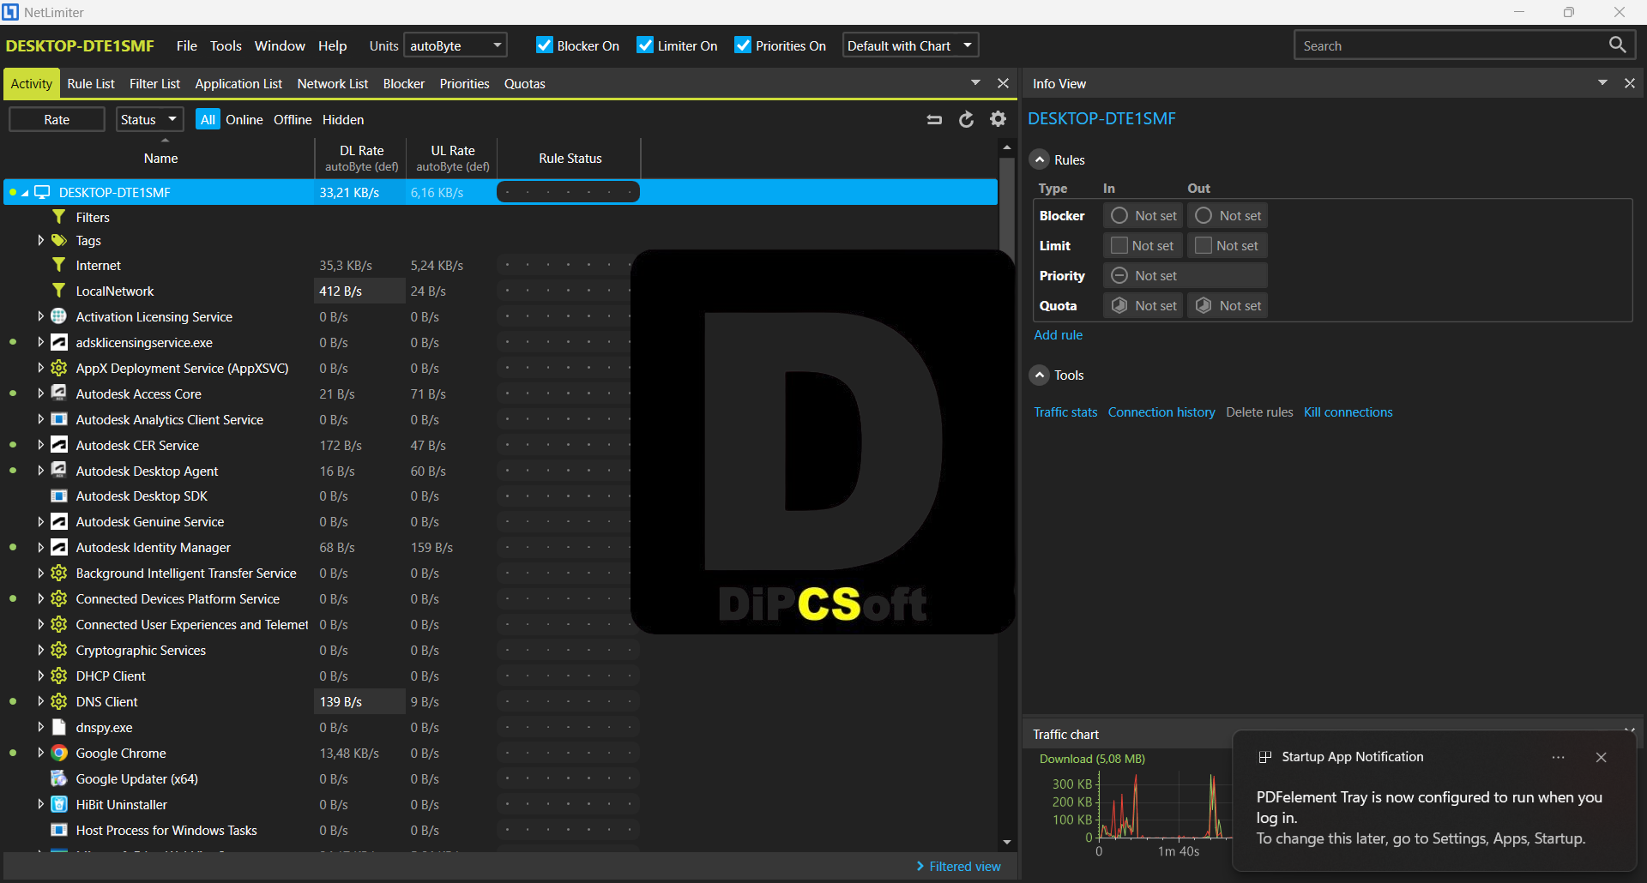
Task: Open the Activity panel dropdown arrow
Action: tap(975, 83)
